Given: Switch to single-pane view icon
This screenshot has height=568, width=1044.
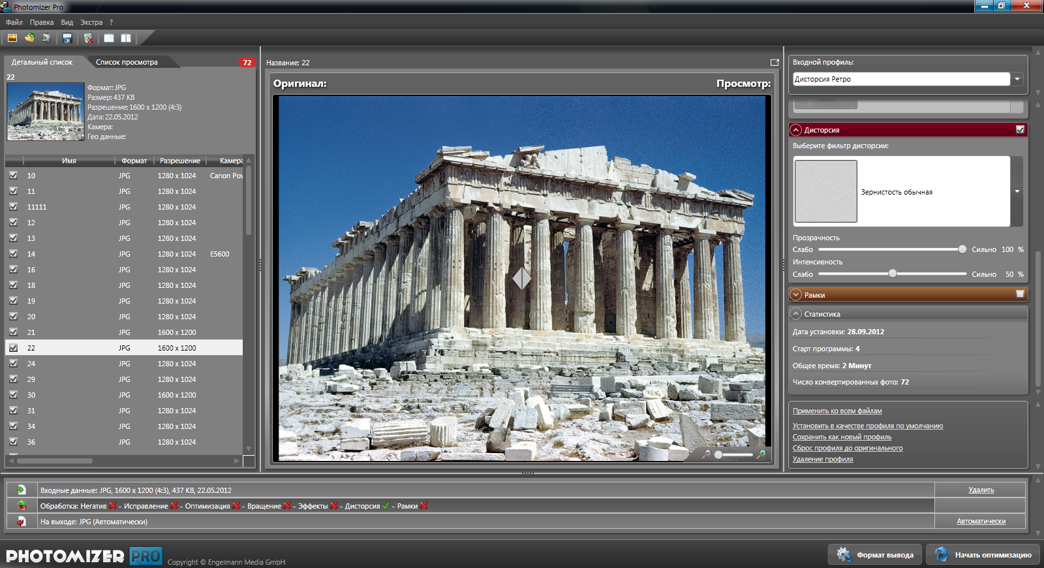Looking at the screenshot, I should [109, 39].
